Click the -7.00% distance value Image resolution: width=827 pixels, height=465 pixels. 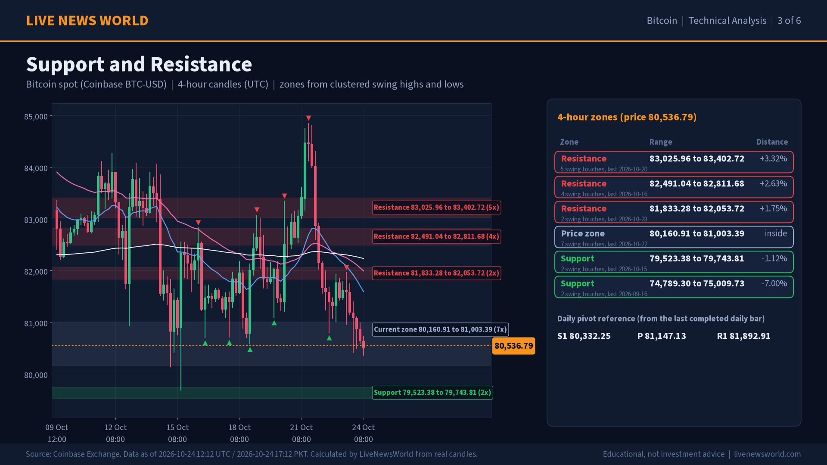[x=774, y=283]
